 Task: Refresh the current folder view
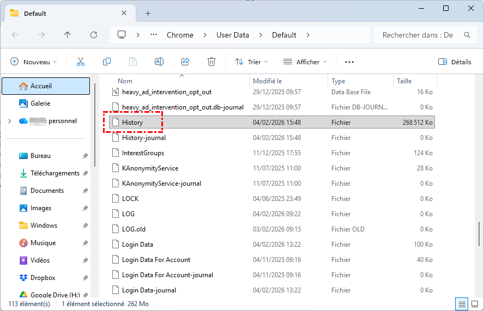pos(94,35)
